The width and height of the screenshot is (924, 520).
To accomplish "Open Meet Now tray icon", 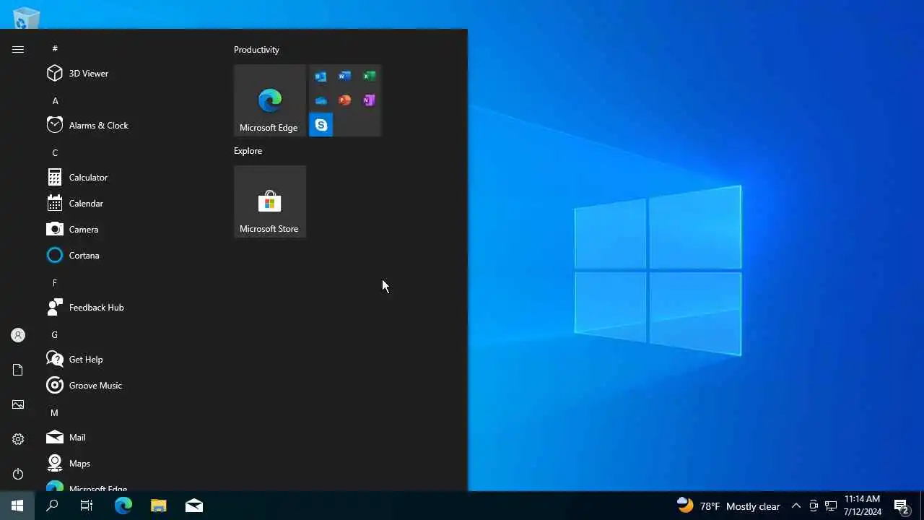I will point(814,506).
